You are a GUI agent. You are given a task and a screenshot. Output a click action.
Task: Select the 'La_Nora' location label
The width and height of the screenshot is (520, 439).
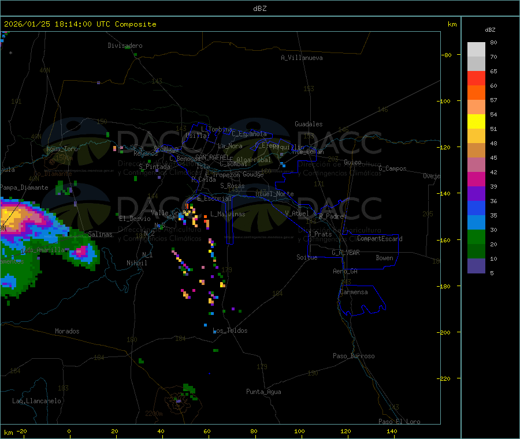[230, 146]
